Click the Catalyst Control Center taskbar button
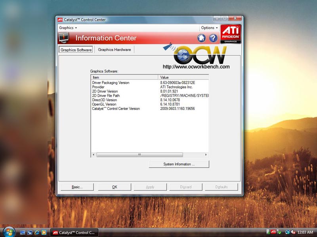317x237 pixels. [x=74, y=232]
